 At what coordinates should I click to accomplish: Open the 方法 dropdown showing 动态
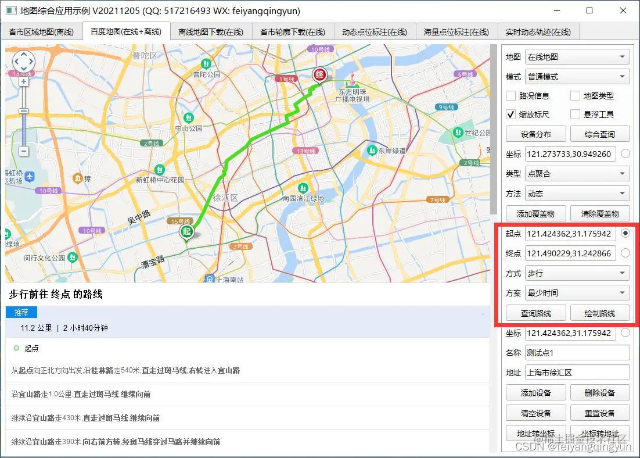pos(577,194)
